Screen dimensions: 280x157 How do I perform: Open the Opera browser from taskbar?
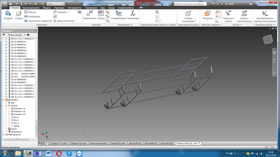(59, 154)
